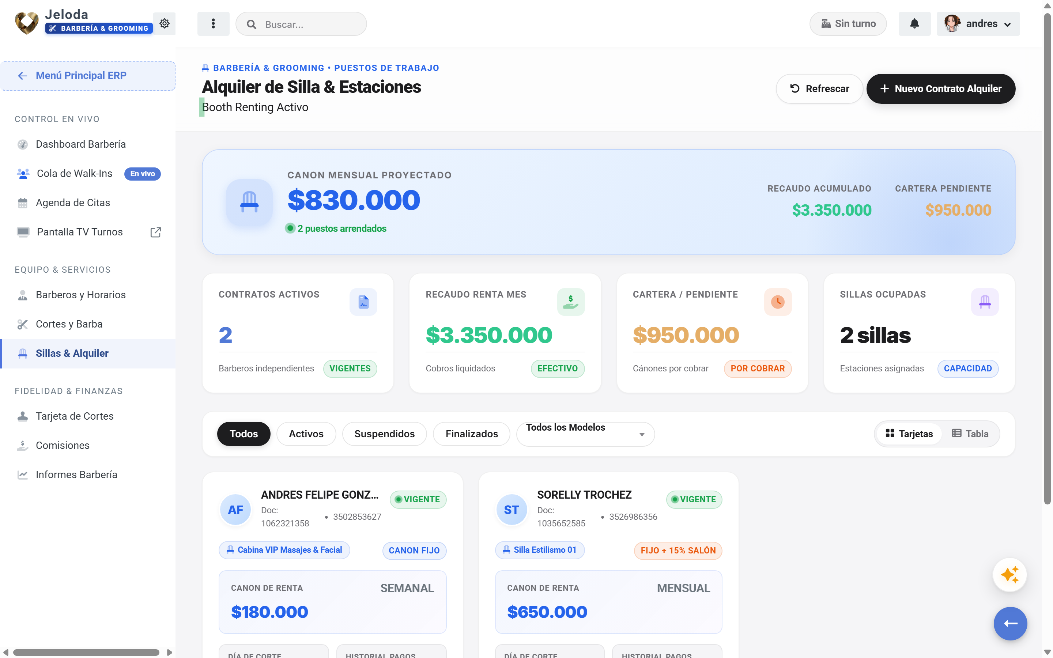Viewport: 1053px width, 658px height.
Task: Switch to Tabla table view
Action: tap(970, 434)
